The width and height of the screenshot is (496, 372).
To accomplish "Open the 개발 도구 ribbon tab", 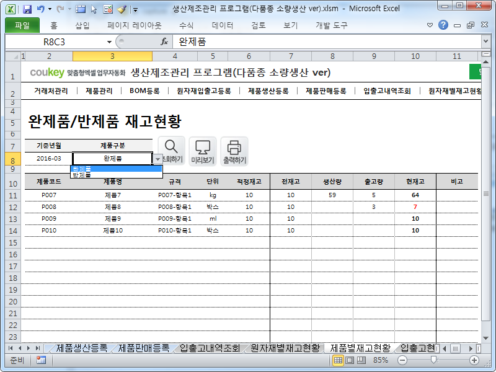I will pyautogui.click(x=331, y=25).
